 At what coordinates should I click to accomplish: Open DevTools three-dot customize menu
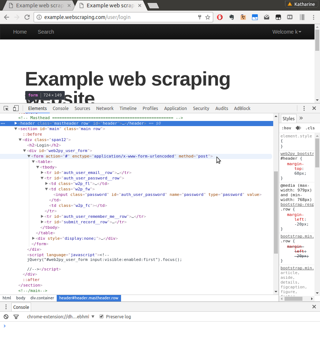coord(304,108)
